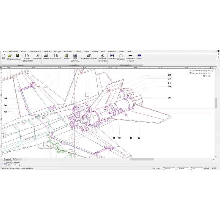Screen dimensions: 220x220
Task: Open the Architektur menu
Action: [x=68, y=51]
